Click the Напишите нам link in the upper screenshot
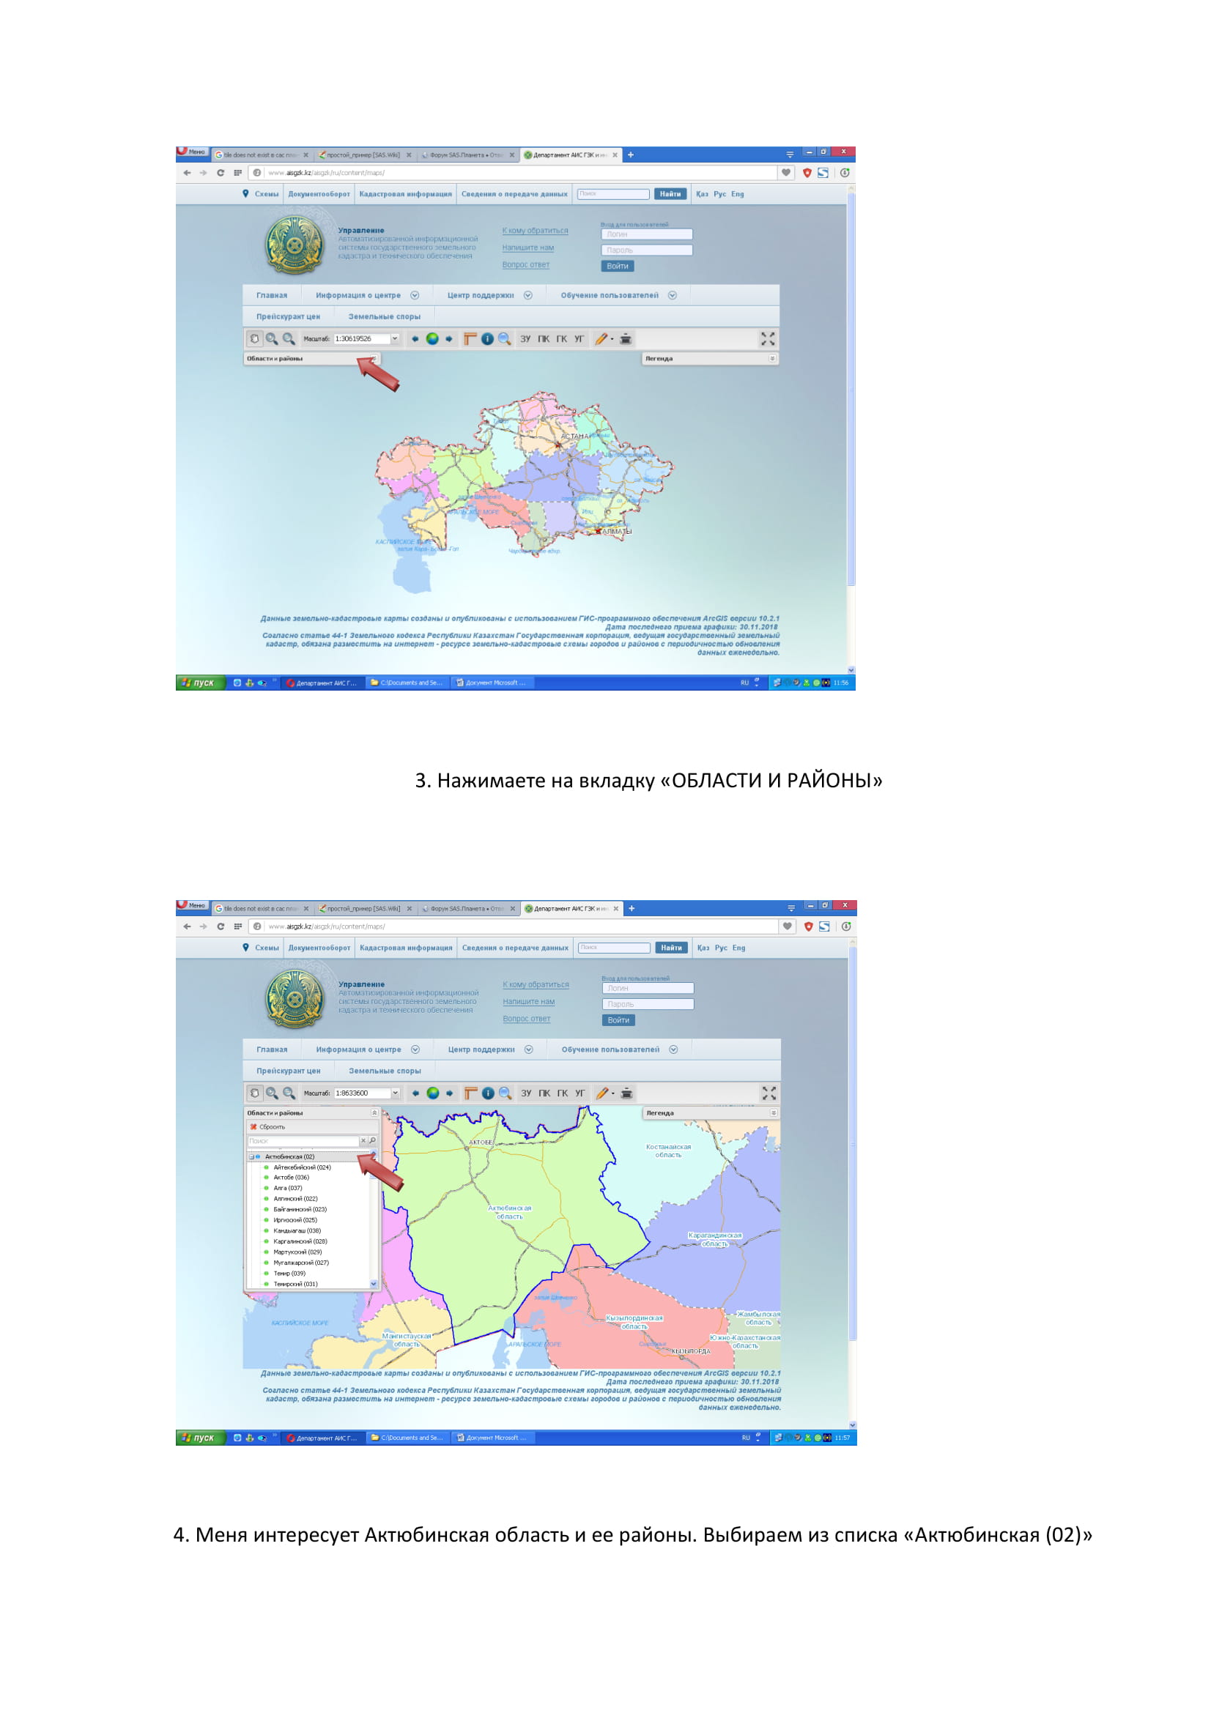 [x=527, y=248]
